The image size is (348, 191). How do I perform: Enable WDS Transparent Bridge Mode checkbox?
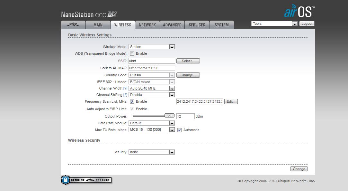132,53
